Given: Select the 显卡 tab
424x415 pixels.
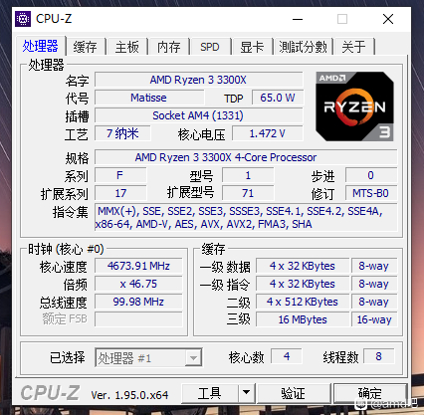Looking at the screenshot, I should [252, 47].
